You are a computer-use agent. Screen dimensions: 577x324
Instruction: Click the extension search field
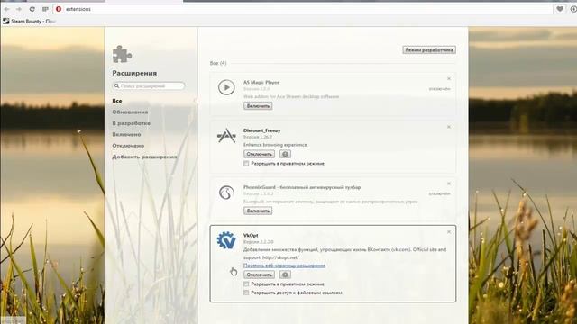pos(149,86)
